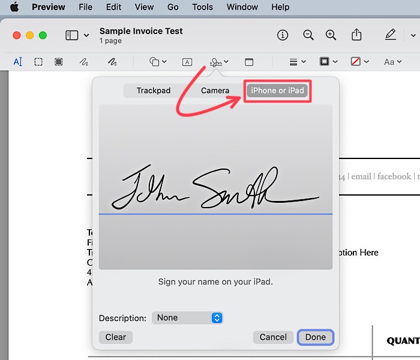Toggle the sidebar view button
Screen dimensions: 420x360
tap(72, 35)
